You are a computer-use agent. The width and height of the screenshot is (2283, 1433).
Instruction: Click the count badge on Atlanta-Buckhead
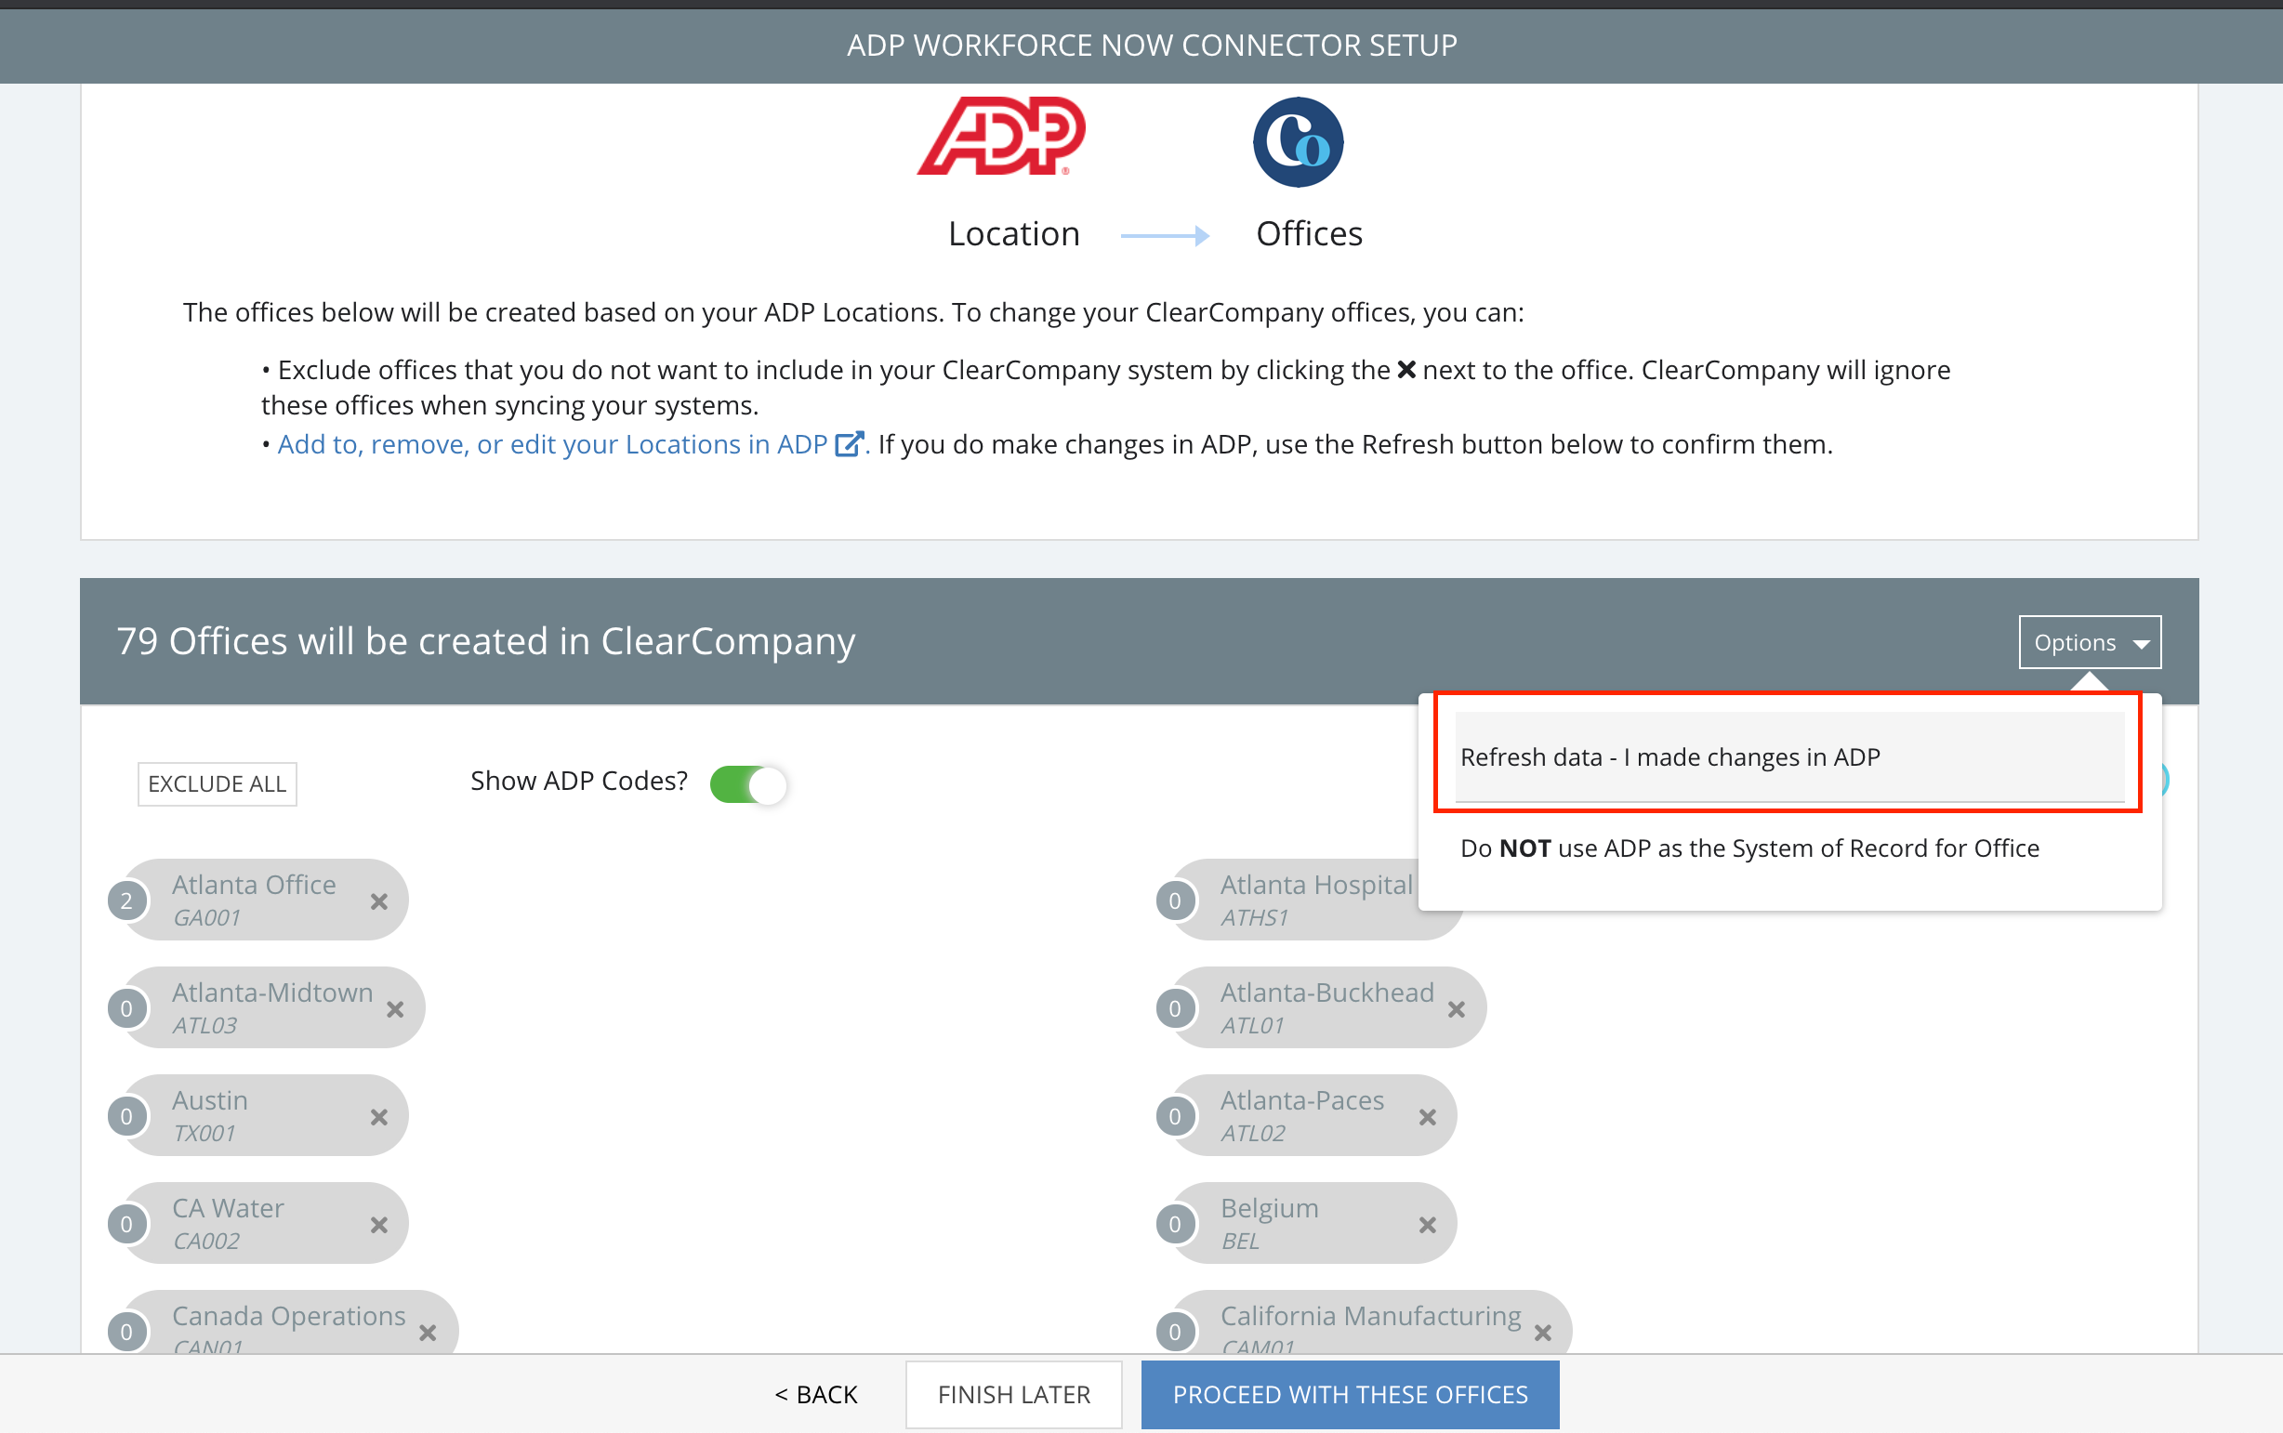tap(1175, 1008)
